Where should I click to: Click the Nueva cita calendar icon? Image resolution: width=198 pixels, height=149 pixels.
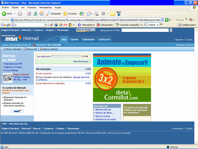[25, 49]
